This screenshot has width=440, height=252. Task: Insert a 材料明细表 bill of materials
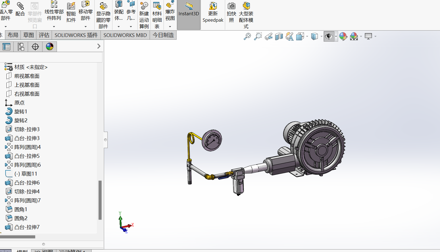tap(157, 16)
